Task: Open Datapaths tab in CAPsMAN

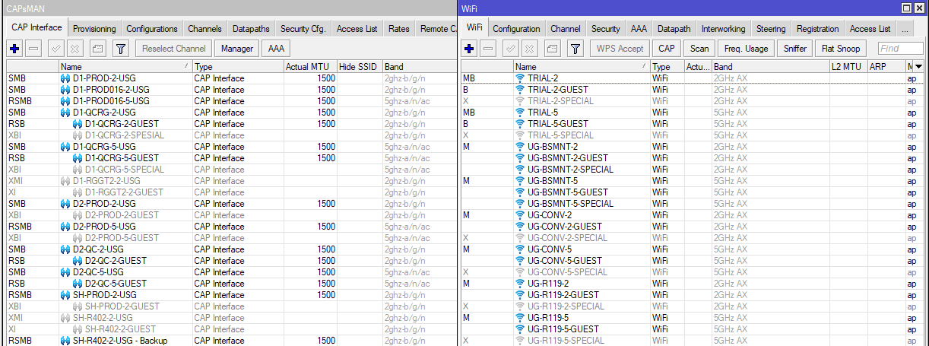Action: pyautogui.click(x=251, y=29)
